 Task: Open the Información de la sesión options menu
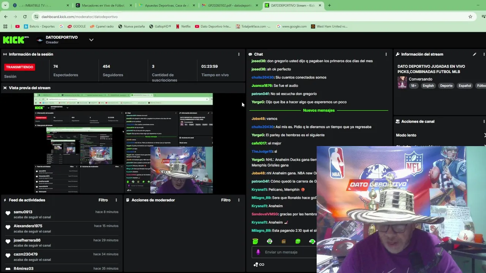pyautogui.click(x=239, y=54)
